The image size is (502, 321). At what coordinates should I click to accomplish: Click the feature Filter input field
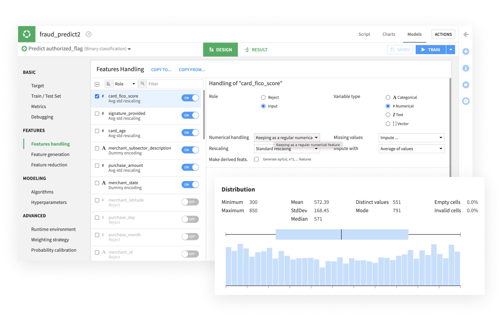(175, 84)
